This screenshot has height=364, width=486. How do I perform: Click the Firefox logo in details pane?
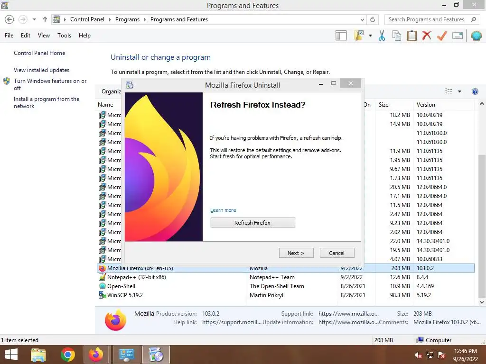(x=116, y=319)
